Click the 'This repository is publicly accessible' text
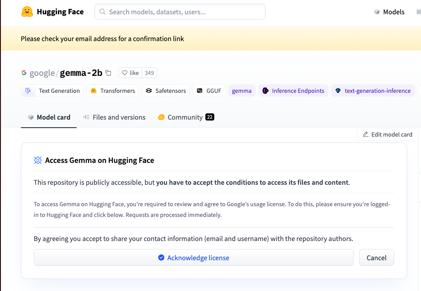This screenshot has height=291, width=421. [192, 183]
